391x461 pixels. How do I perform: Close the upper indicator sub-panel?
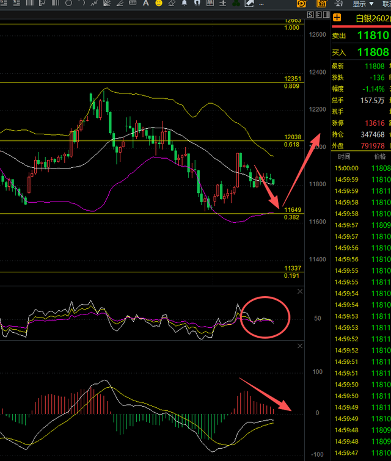pos(300,291)
